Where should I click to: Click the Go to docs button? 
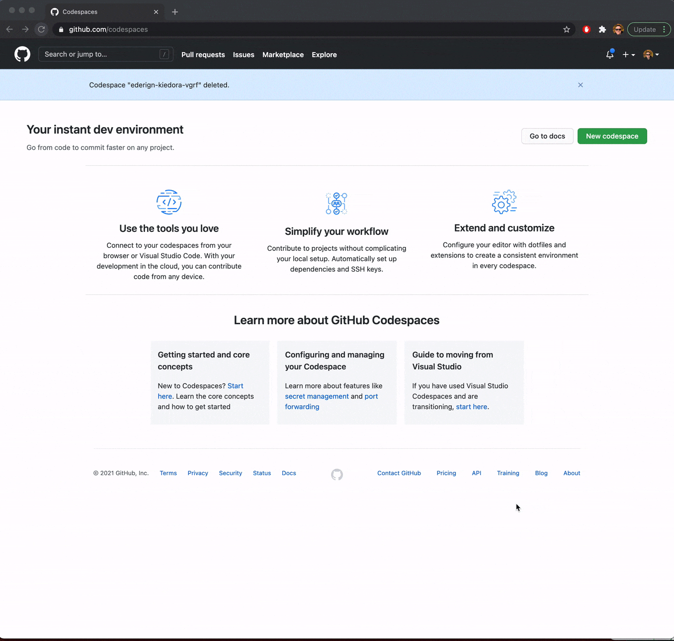547,136
